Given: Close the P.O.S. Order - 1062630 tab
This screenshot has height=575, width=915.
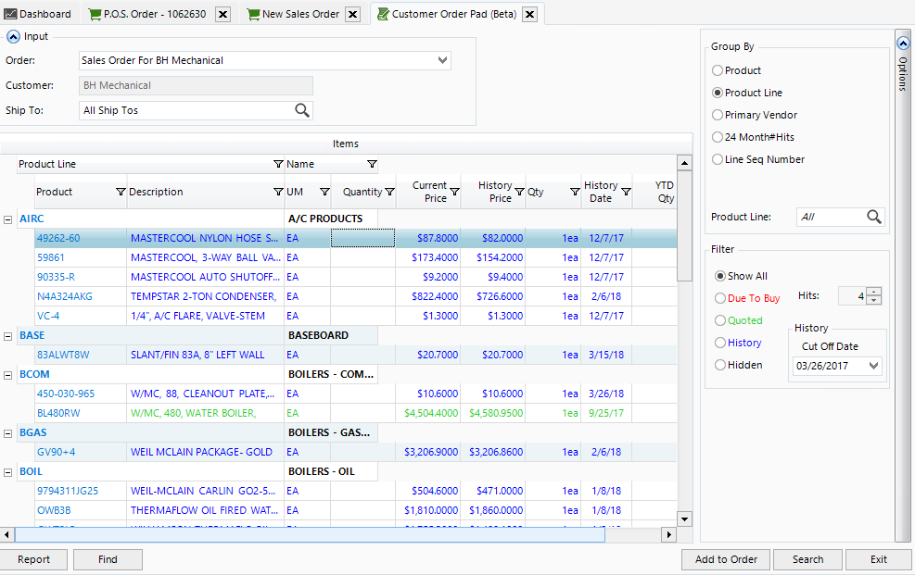Looking at the screenshot, I should coord(222,14).
